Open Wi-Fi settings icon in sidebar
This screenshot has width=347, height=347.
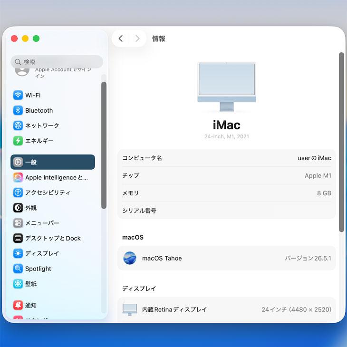[18, 95]
